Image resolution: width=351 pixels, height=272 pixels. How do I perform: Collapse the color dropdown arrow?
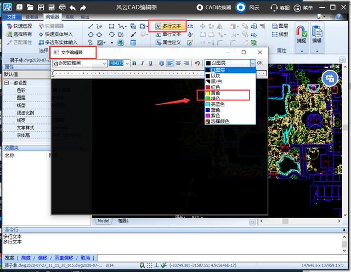point(252,64)
